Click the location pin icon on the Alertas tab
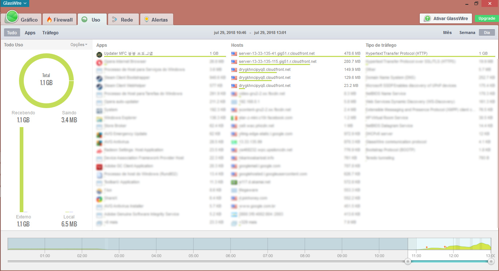499x271 pixels. pos(146,19)
